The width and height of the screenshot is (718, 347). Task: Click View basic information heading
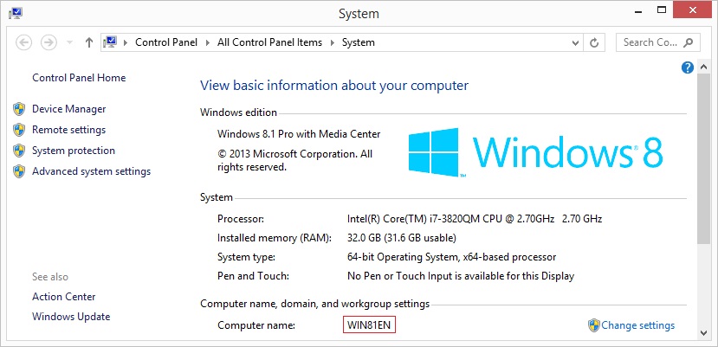pos(334,86)
